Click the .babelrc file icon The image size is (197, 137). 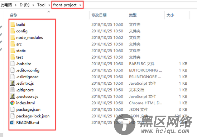(13, 64)
